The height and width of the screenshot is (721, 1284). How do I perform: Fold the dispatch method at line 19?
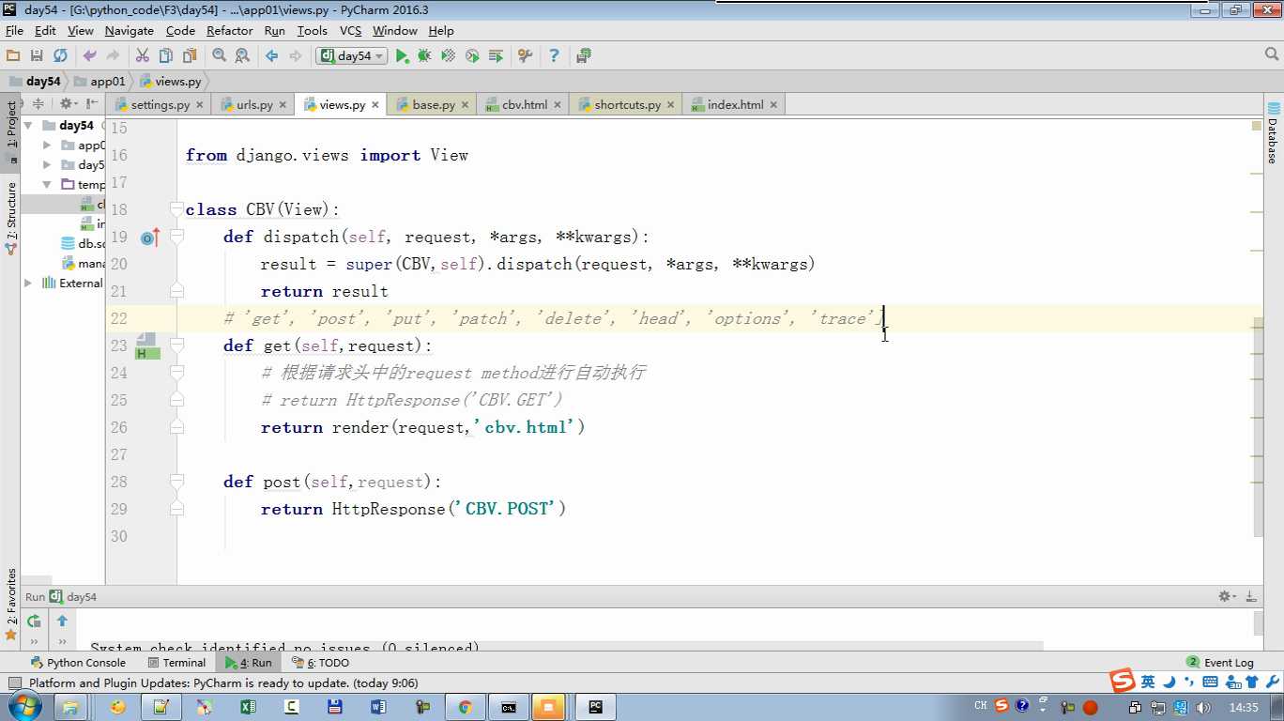[x=176, y=237]
